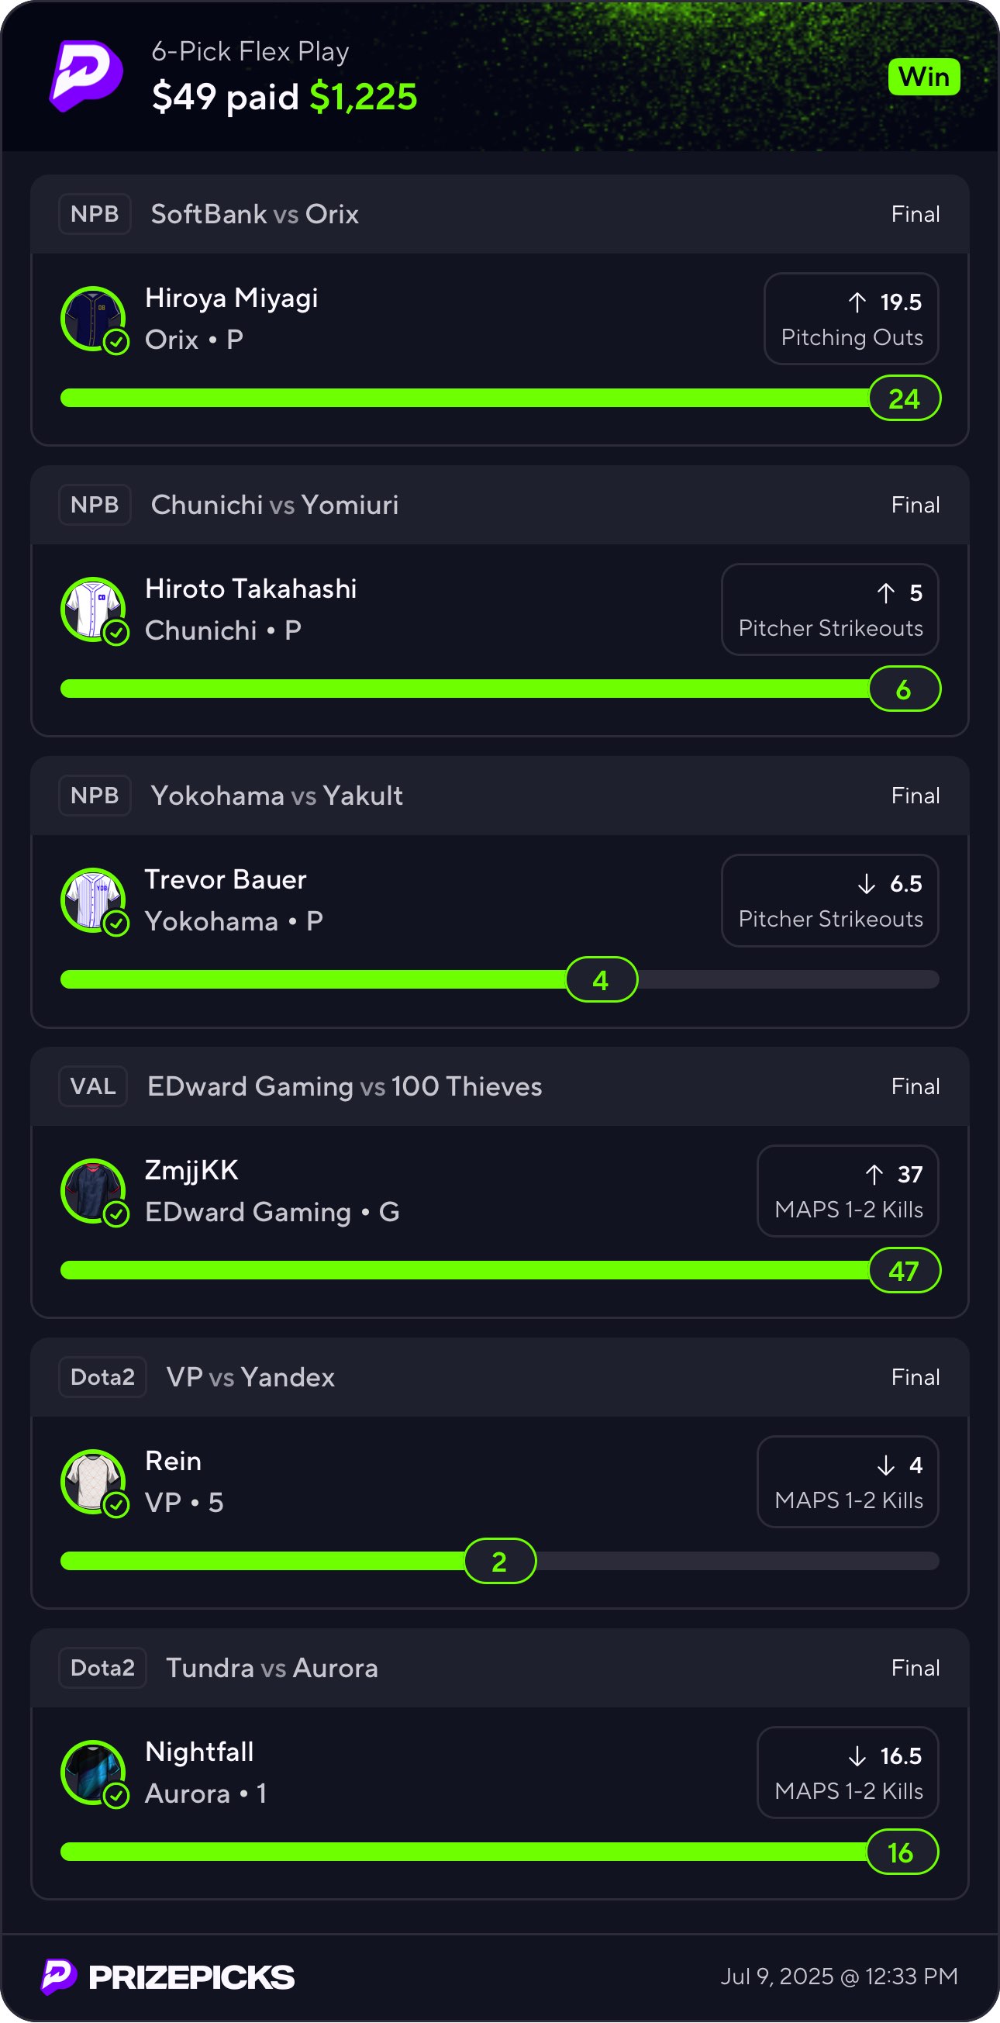
Task: Click ZmjjKK's player avatar
Action: pyautogui.click(x=93, y=1190)
